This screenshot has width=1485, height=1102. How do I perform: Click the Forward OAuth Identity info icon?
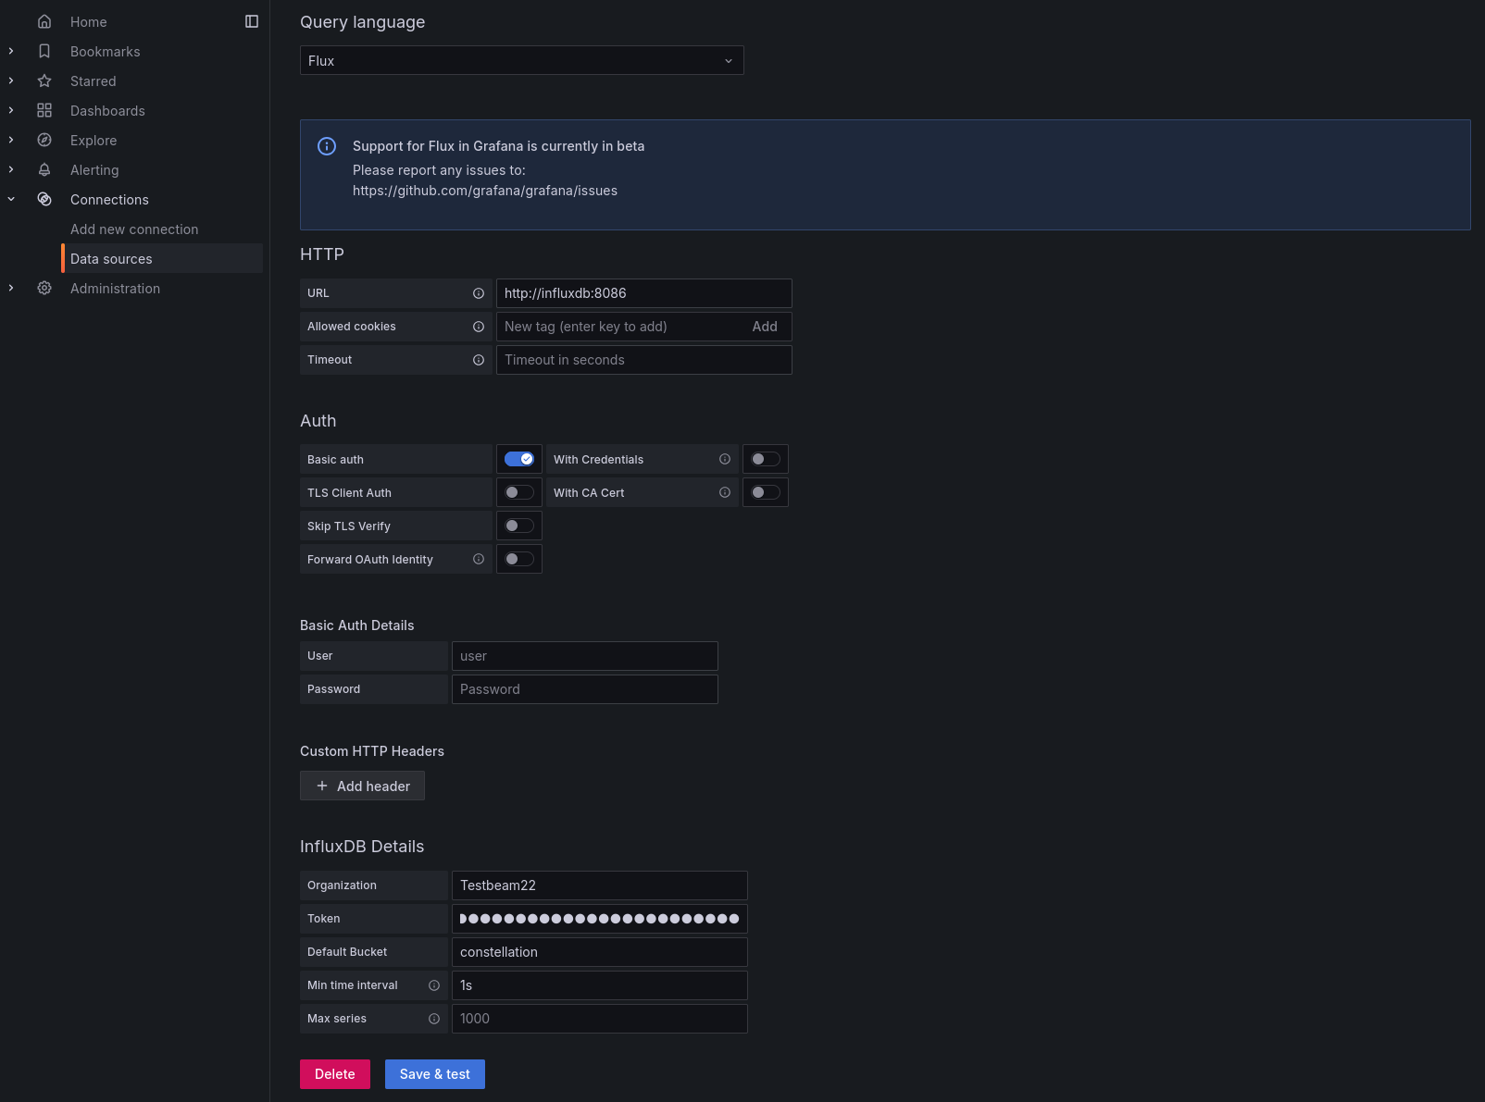[479, 559]
